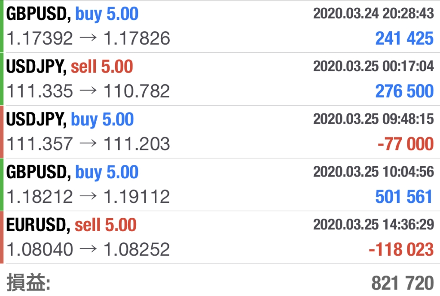Select the USDJPY sell 5.00 trade row
440x296 pixels.
pos(220,79)
